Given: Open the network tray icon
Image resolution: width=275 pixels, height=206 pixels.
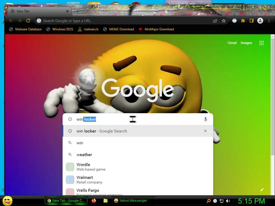Looking at the screenshot, I should tap(222, 201).
